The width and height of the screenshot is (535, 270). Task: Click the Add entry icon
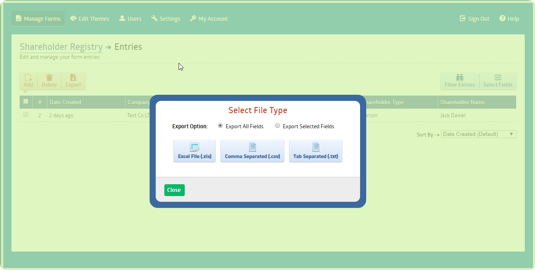coord(28,78)
